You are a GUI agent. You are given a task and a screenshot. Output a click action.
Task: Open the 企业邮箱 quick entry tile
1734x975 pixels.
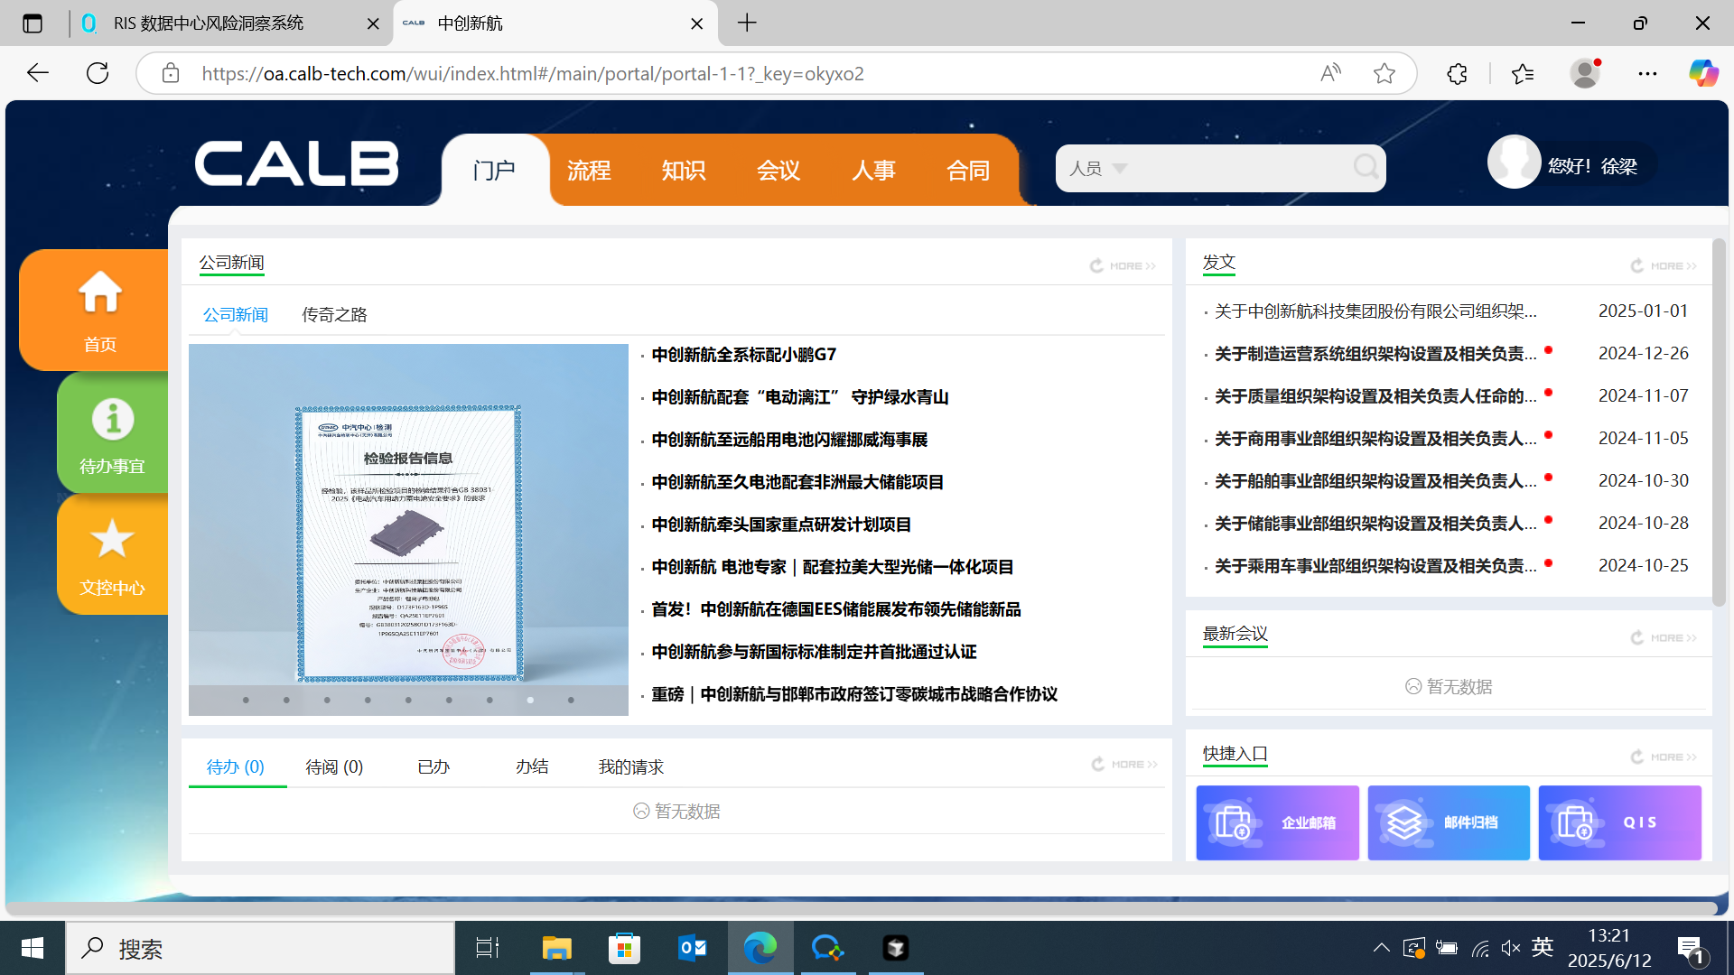1277,822
